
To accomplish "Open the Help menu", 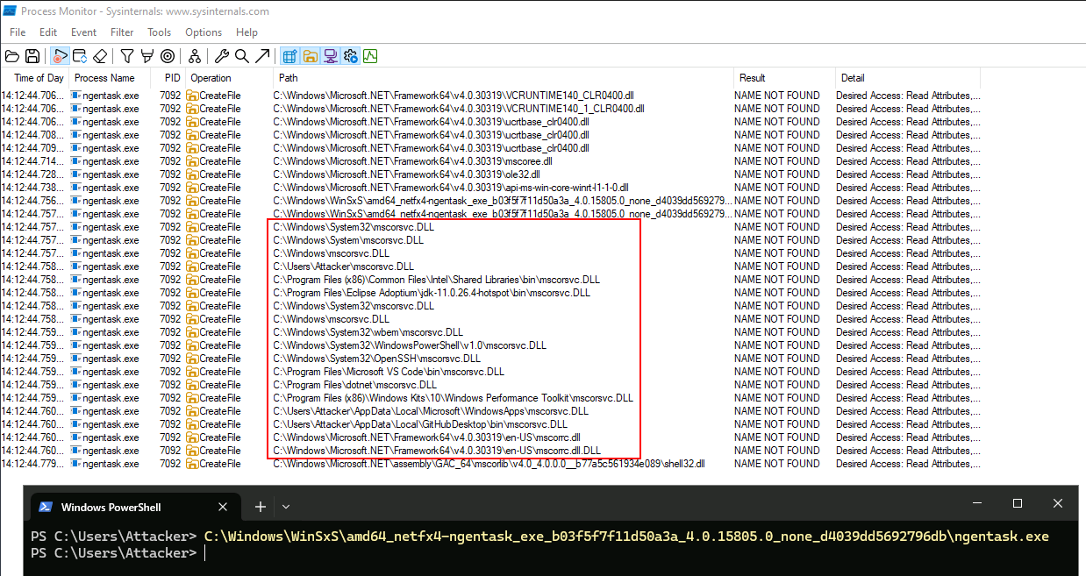I will [247, 32].
